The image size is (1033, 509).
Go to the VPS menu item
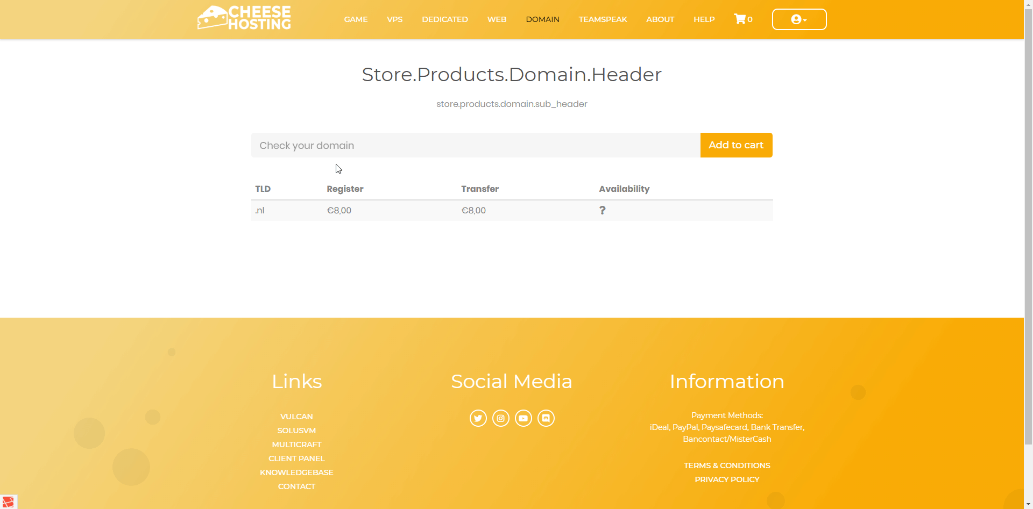coord(394,19)
